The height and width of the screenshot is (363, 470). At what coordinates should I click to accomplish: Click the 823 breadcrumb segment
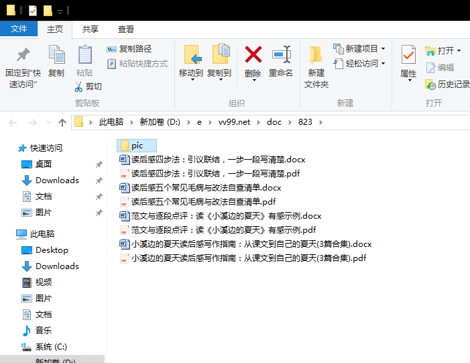click(x=305, y=122)
